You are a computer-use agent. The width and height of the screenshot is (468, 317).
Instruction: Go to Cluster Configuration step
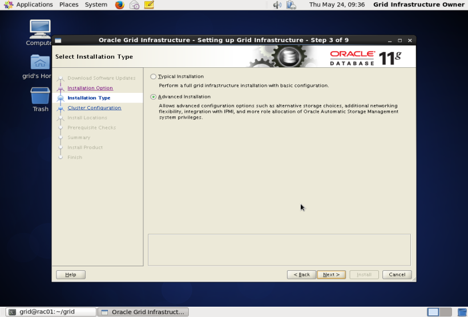94,108
